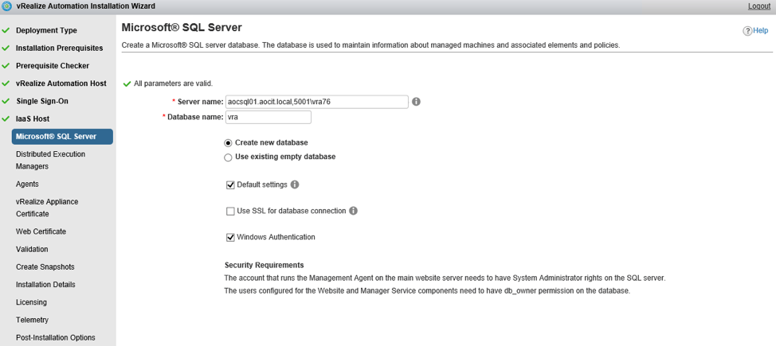Click the Security Requirements heading
The height and width of the screenshot is (346, 776).
click(265, 265)
